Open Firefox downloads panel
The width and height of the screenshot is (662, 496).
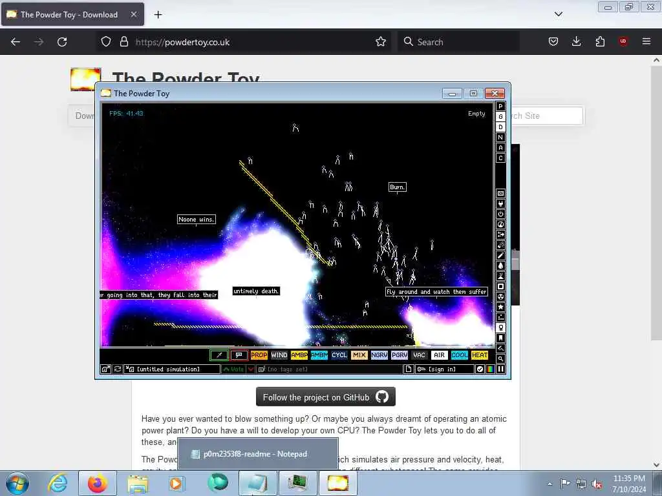(x=576, y=41)
